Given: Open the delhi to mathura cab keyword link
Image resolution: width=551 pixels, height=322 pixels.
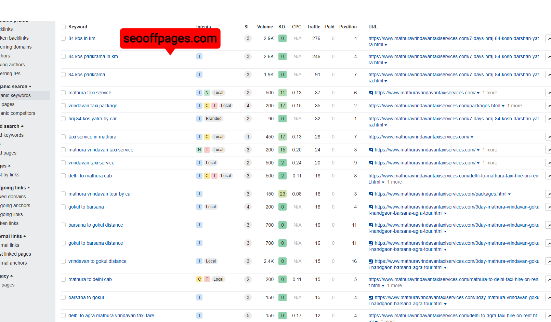Looking at the screenshot, I should (90, 176).
